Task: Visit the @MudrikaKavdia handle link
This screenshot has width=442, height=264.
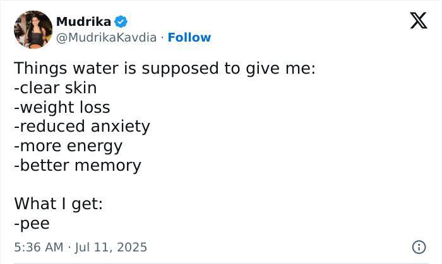Action: pos(106,37)
